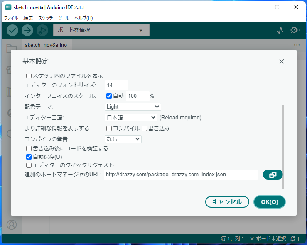
Task: Select the sketch_nov8a.ino tab
Action: pos(46,45)
